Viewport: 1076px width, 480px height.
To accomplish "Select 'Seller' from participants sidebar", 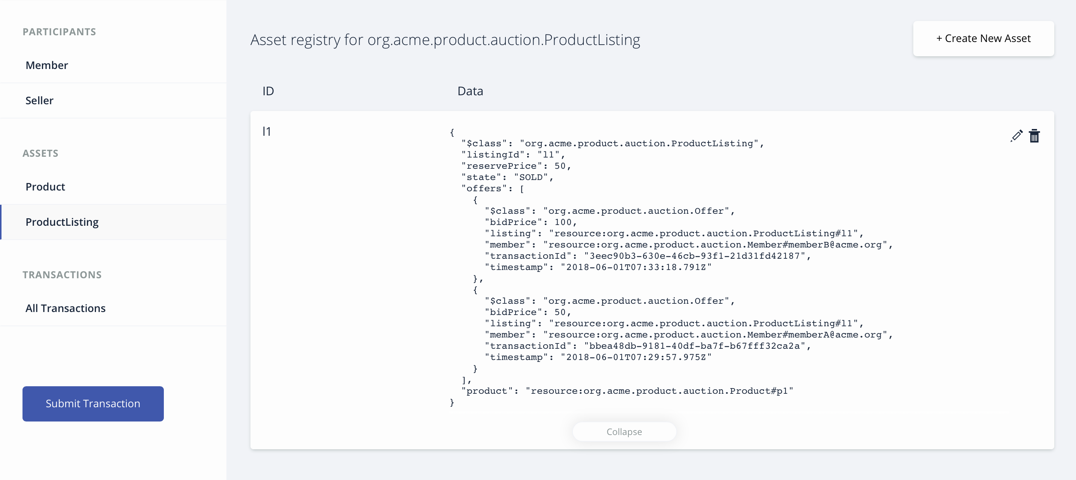I will 39,100.
